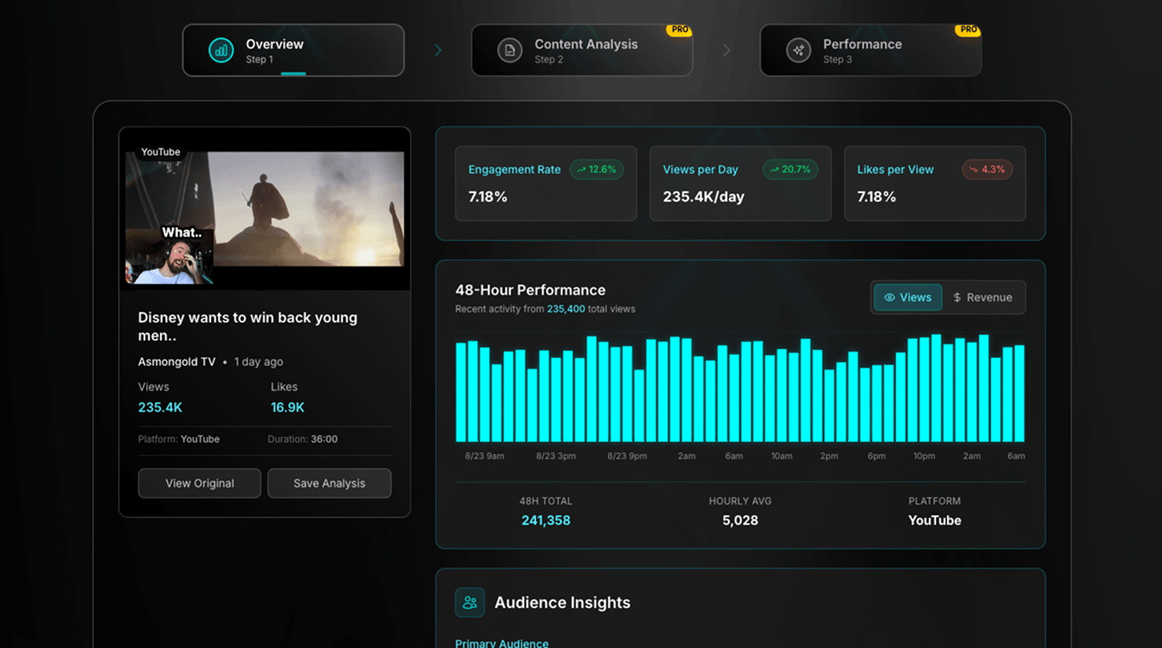Click the Content Analysis document icon
The width and height of the screenshot is (1162, 648).
[x=509, y=49]
